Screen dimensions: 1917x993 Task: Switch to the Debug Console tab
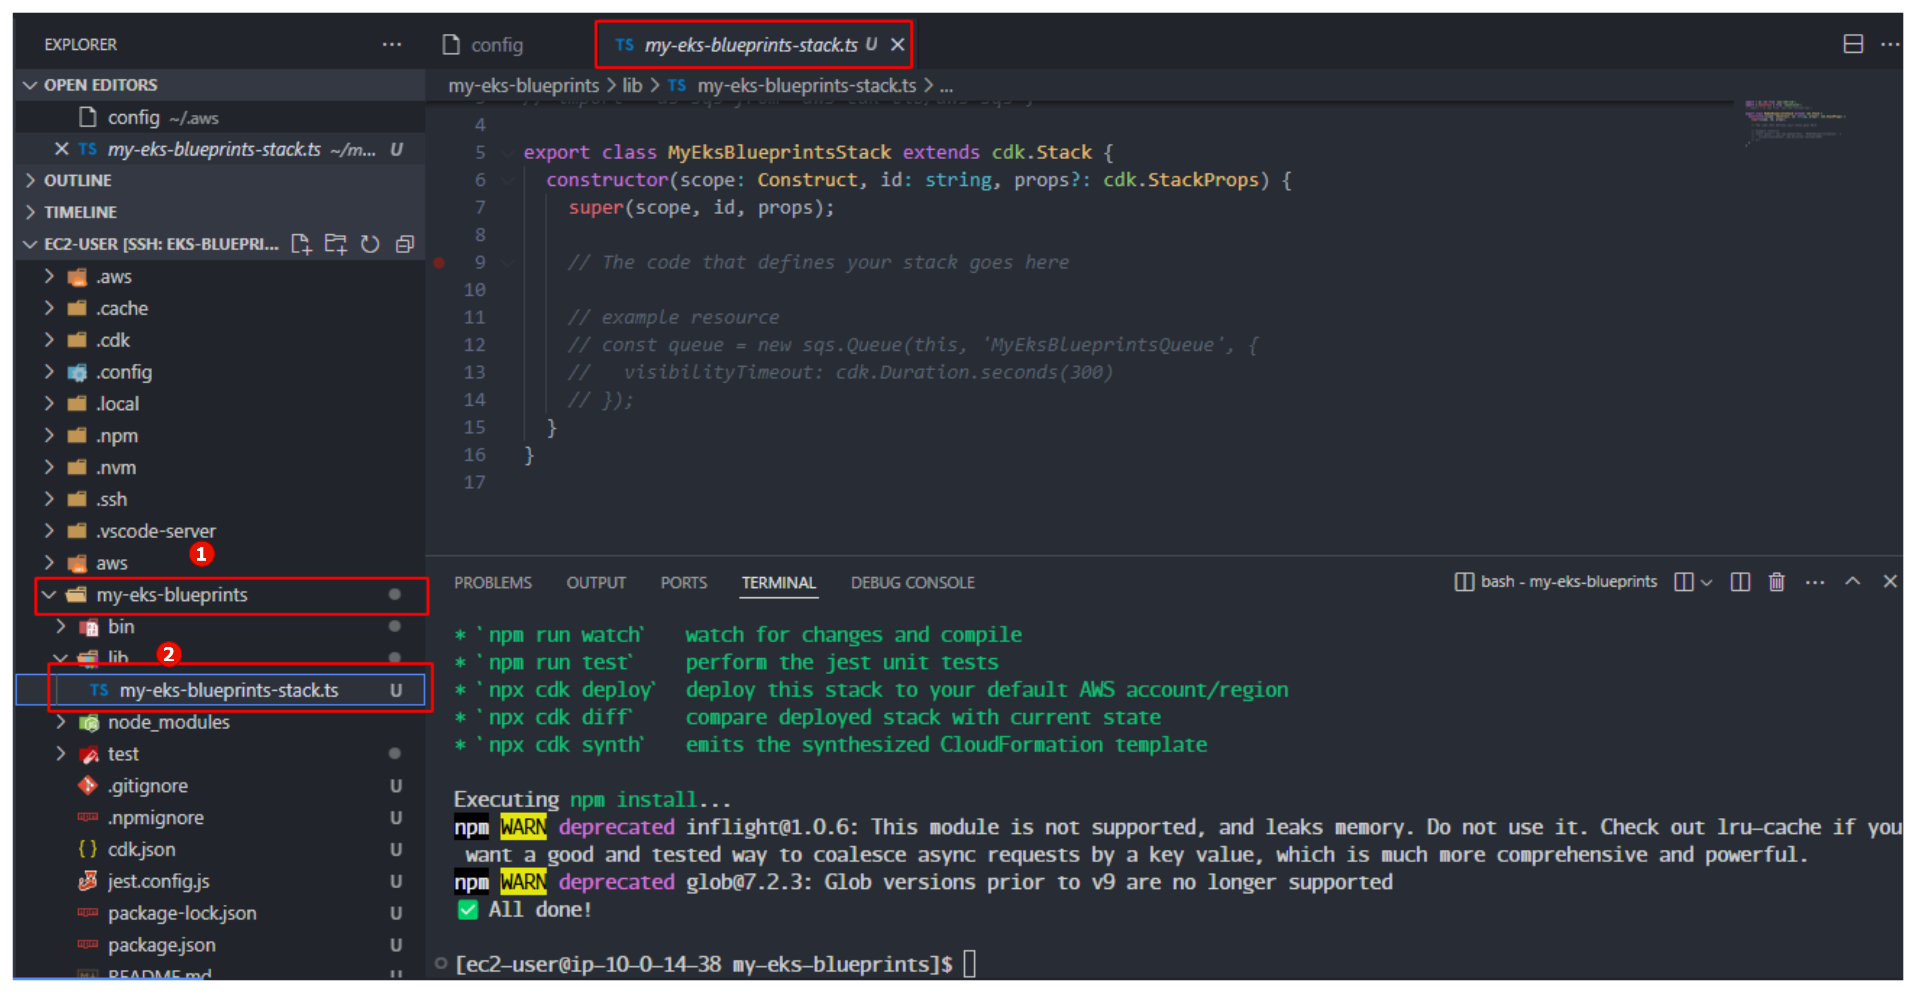pos(912,582)
